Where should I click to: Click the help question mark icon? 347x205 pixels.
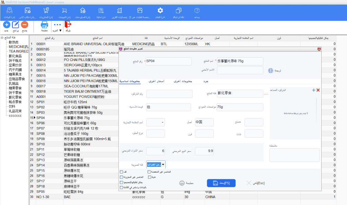197,11
